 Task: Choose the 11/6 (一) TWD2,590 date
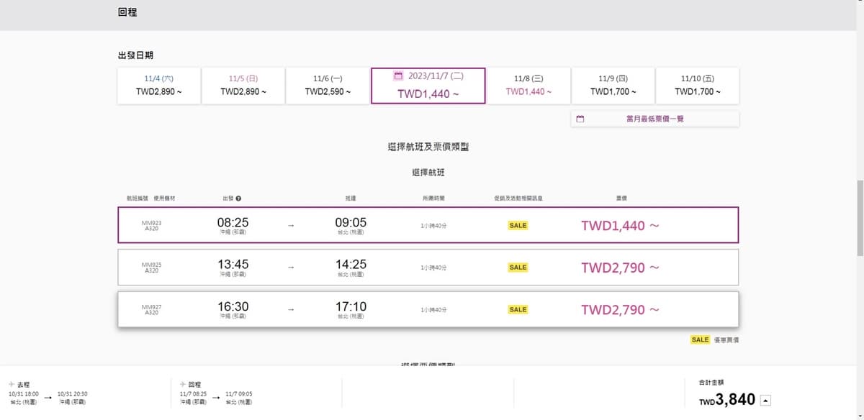click(x=328, y=86)
